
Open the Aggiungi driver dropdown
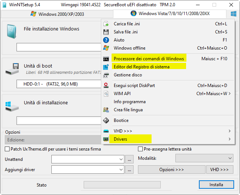(x=121, y=170)
